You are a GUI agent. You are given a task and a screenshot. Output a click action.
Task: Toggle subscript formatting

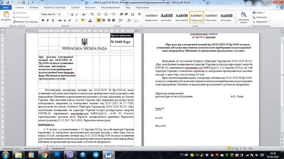tap(65, 20)
